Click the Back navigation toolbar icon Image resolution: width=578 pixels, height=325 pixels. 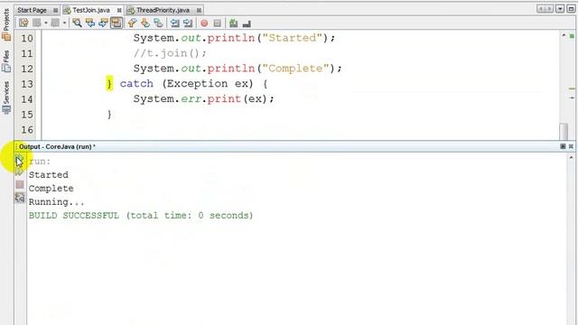pos(37,23)
